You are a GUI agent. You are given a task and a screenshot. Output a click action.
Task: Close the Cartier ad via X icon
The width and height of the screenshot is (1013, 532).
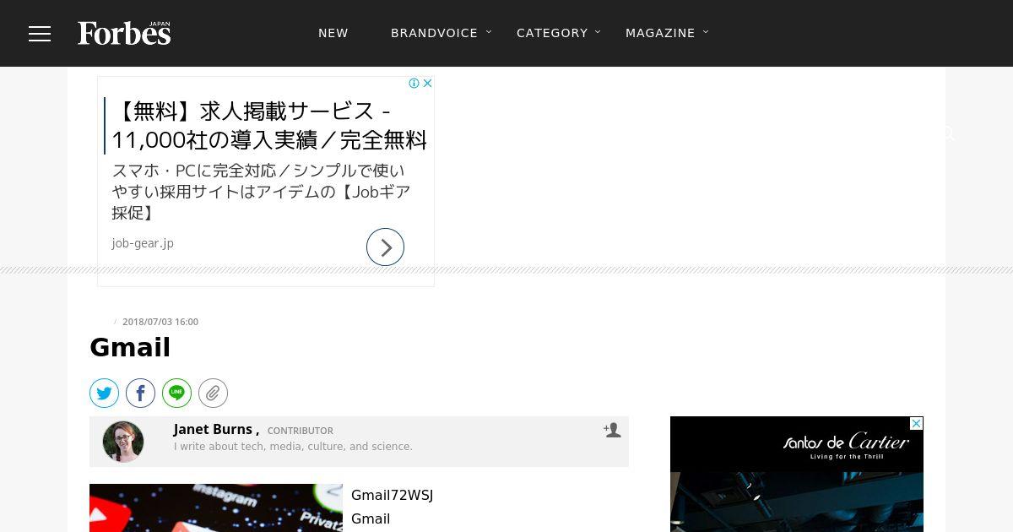(917, 423)
